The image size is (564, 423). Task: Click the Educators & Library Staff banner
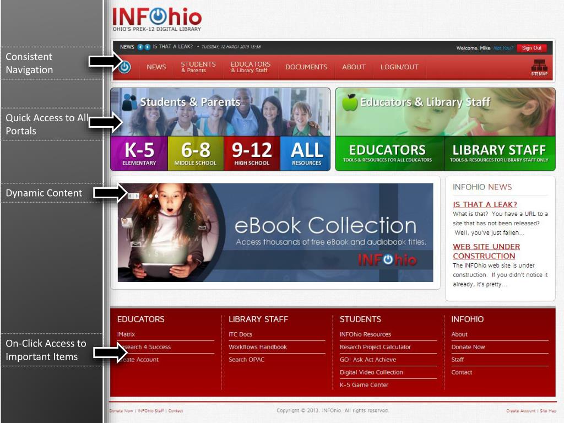point(445,112)
